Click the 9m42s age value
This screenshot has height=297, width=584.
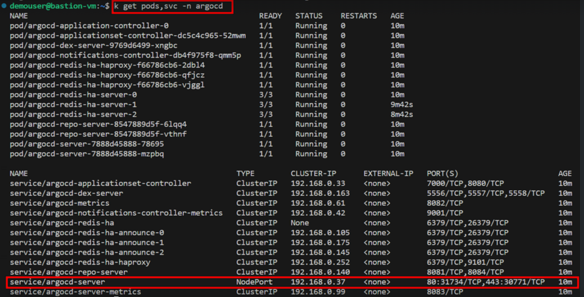pyautogui.click(x=401, y=105)
